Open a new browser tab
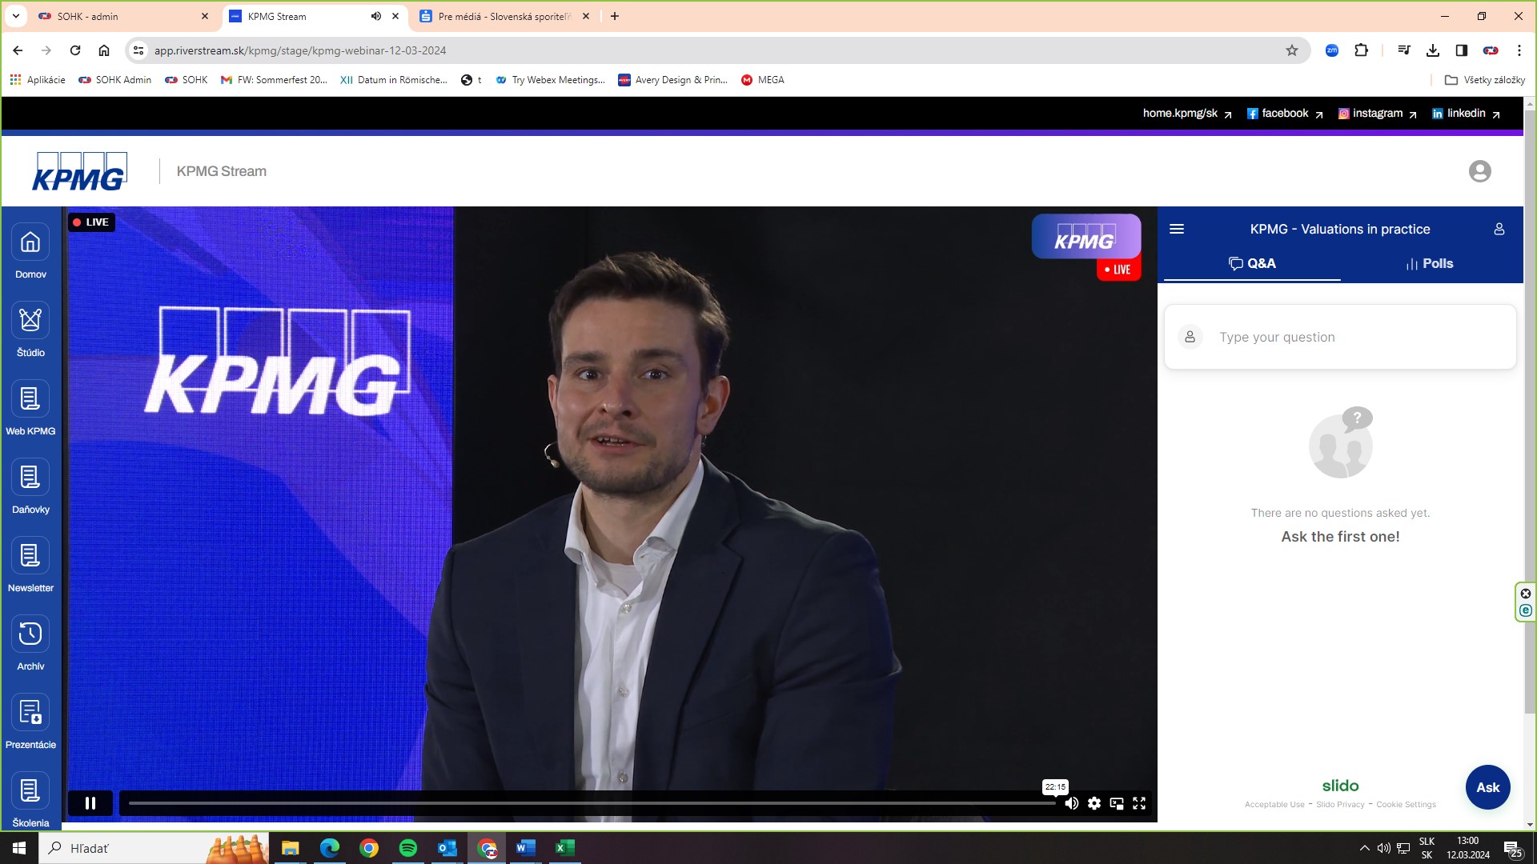This screenshot has height=864, width=1537. 615,16
